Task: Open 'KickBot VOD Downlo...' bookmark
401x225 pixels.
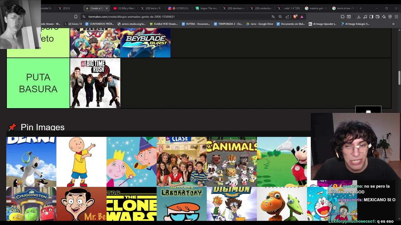Action: pos(164,24)
